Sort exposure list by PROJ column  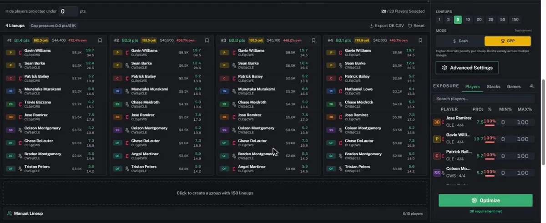[478, 109]
